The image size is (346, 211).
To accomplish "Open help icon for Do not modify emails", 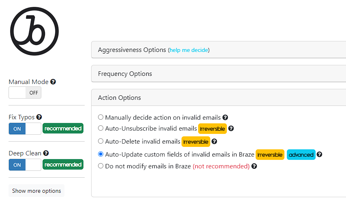I will [x=254, y=166].
